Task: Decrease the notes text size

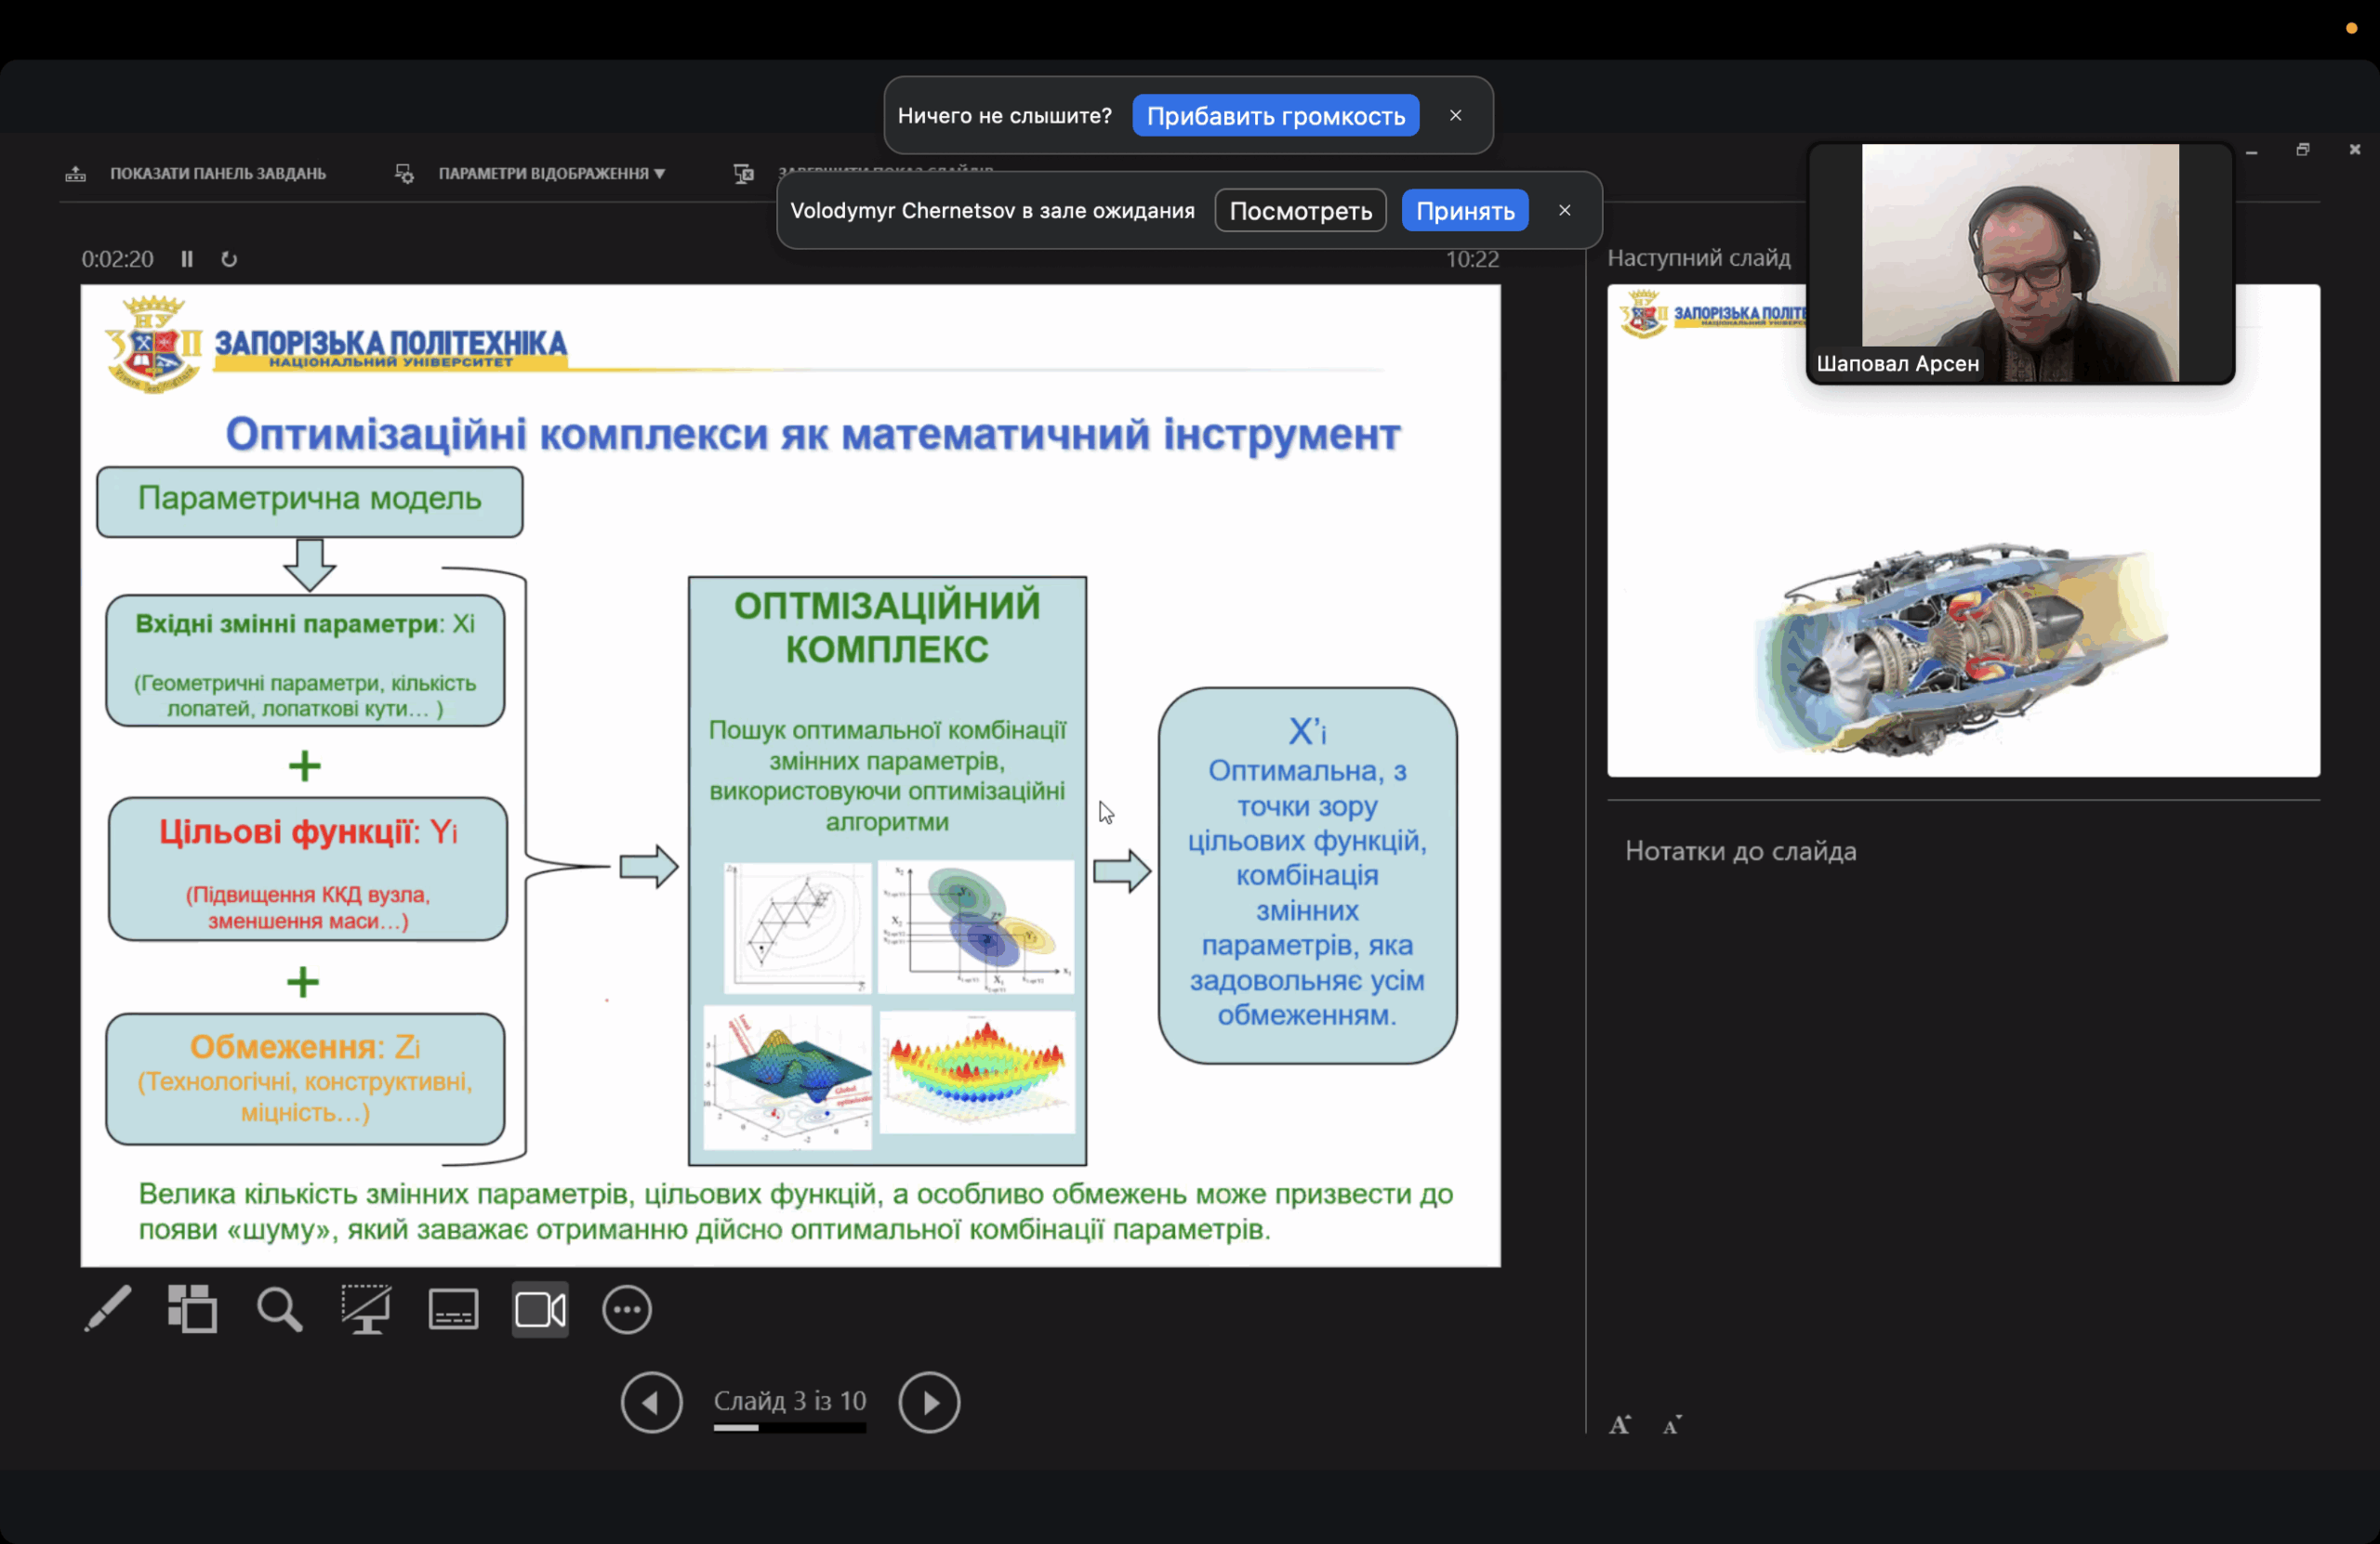Action: [1672, 1425]
